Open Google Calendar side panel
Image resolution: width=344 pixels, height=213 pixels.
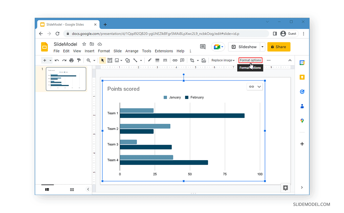(302, 63)
